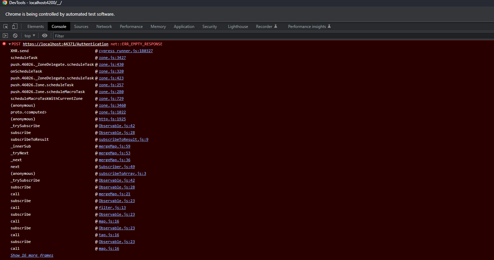Open the Lighthouse tab

click(238, 27)
